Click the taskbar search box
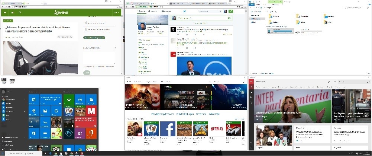 (25, 154)
